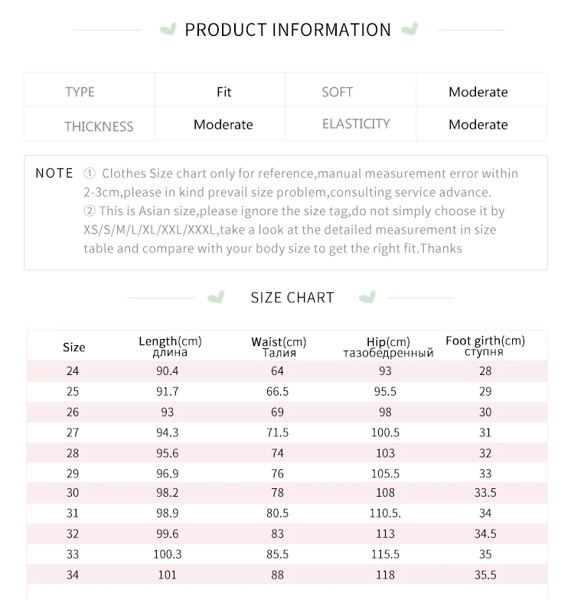Click the TYPE label cell
The width and height of the screenshot is (574, 600).
point(80,92)
